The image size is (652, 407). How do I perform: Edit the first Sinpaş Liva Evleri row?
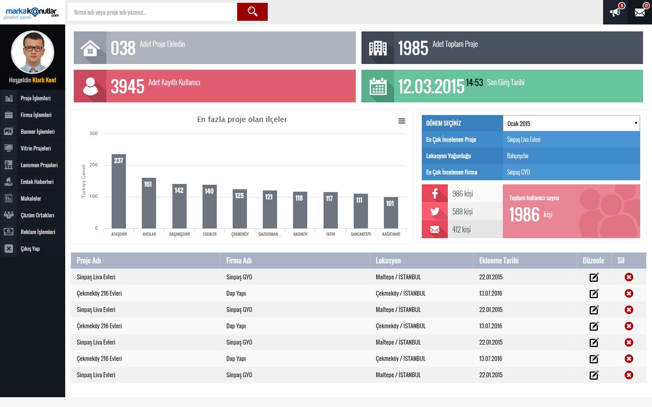(594, 277)
